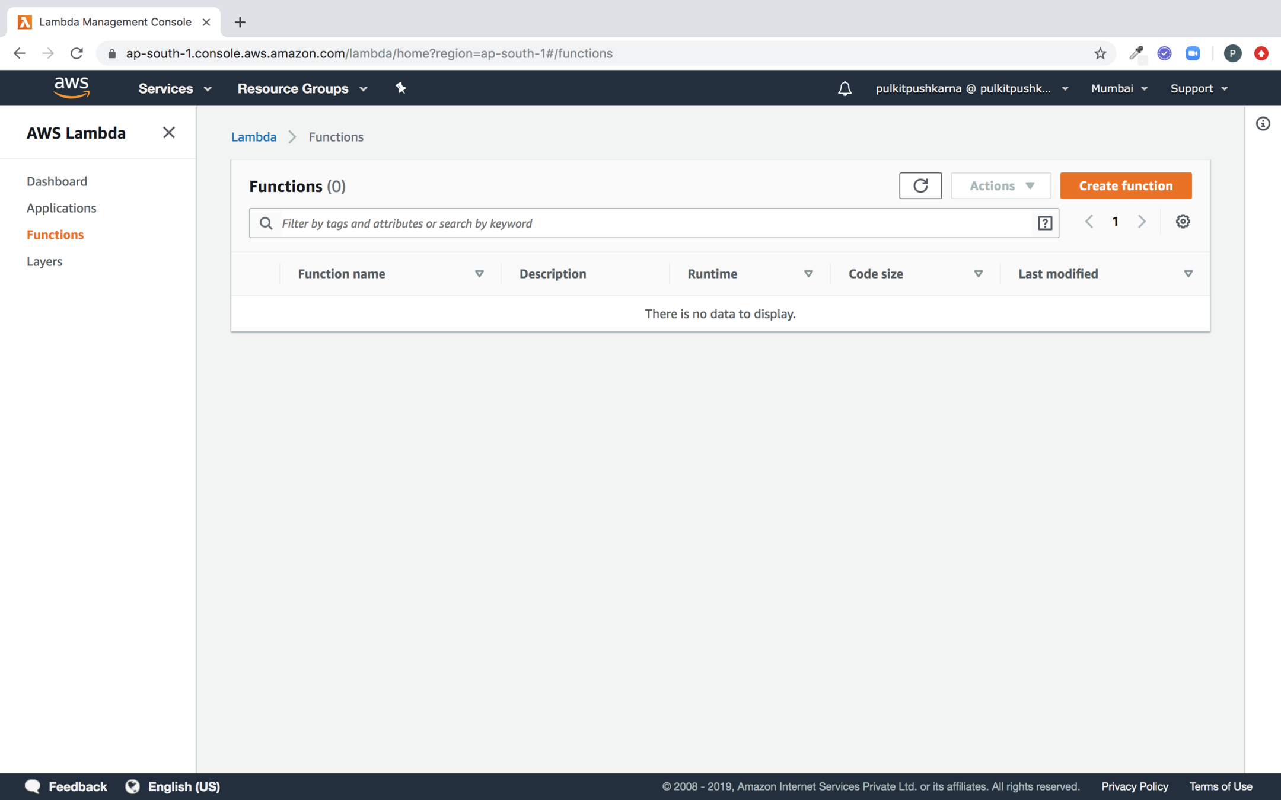
Task: Bookmark page with star icon
Action: (1100, 53)
